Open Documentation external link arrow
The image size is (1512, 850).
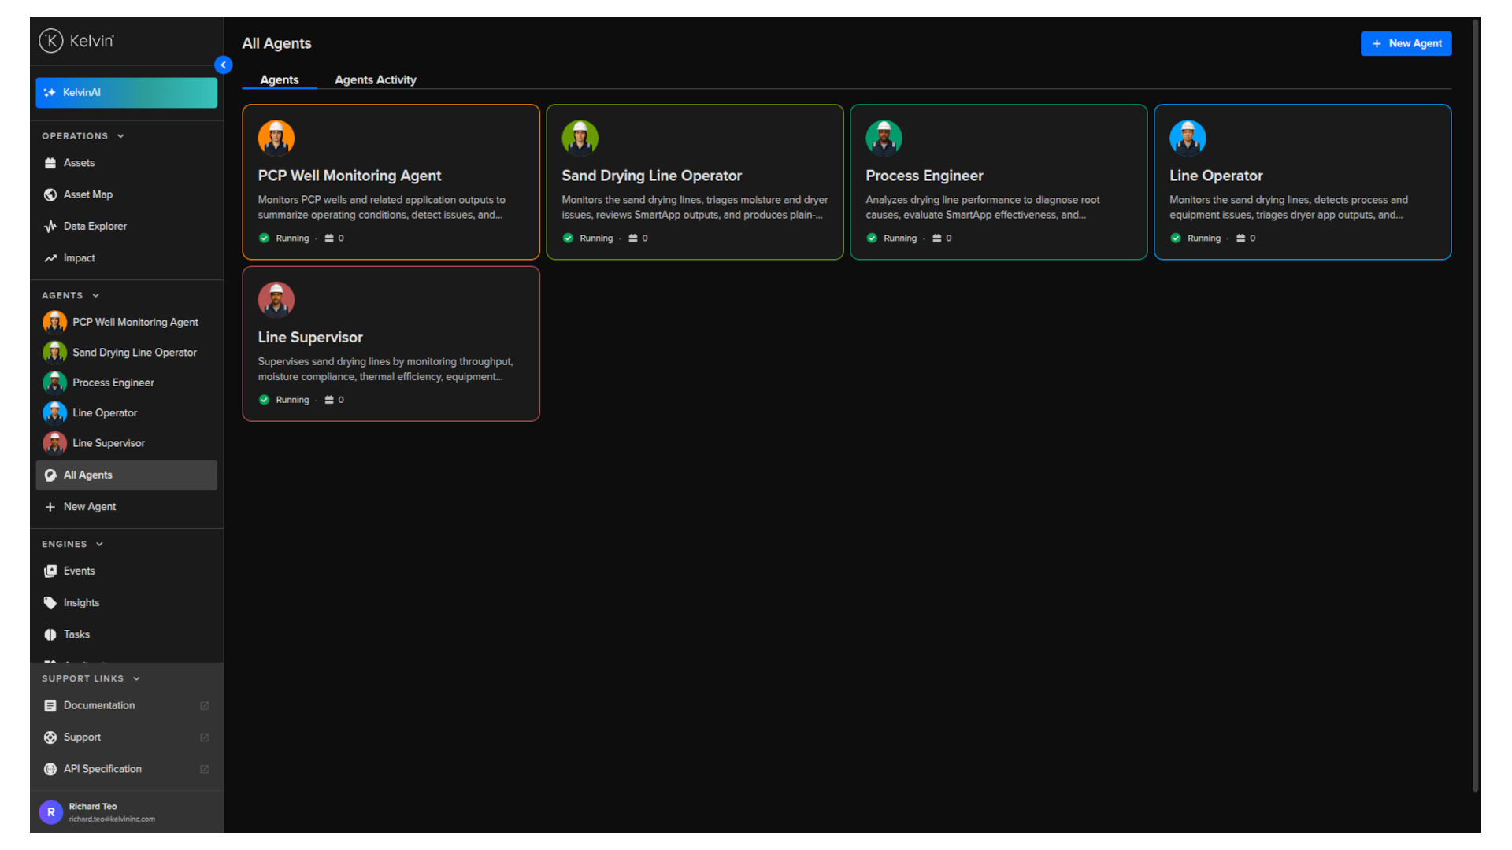(x=205, y=706)
